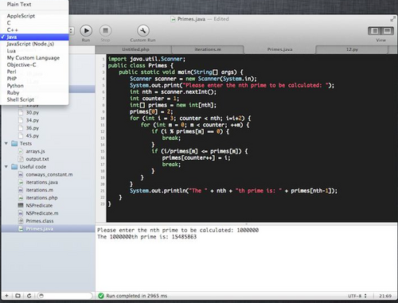Open 45.py in the sidebar
398x303 pixels.
(x=33, y=136)
